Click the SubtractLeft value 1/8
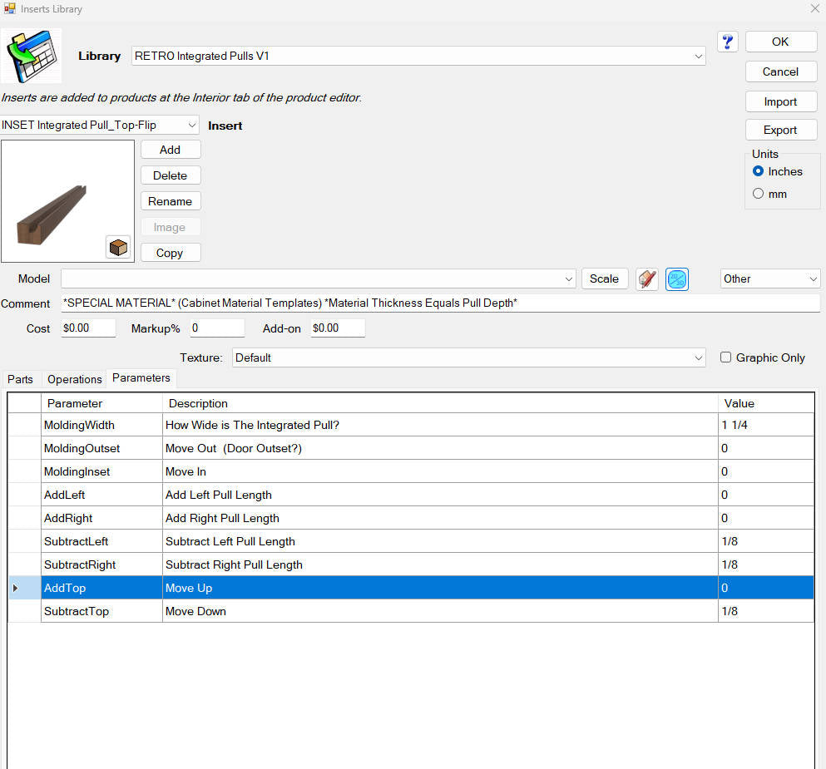Image resolution: width=826 pixels, height=769 pixels. click(x=766, y=541)
